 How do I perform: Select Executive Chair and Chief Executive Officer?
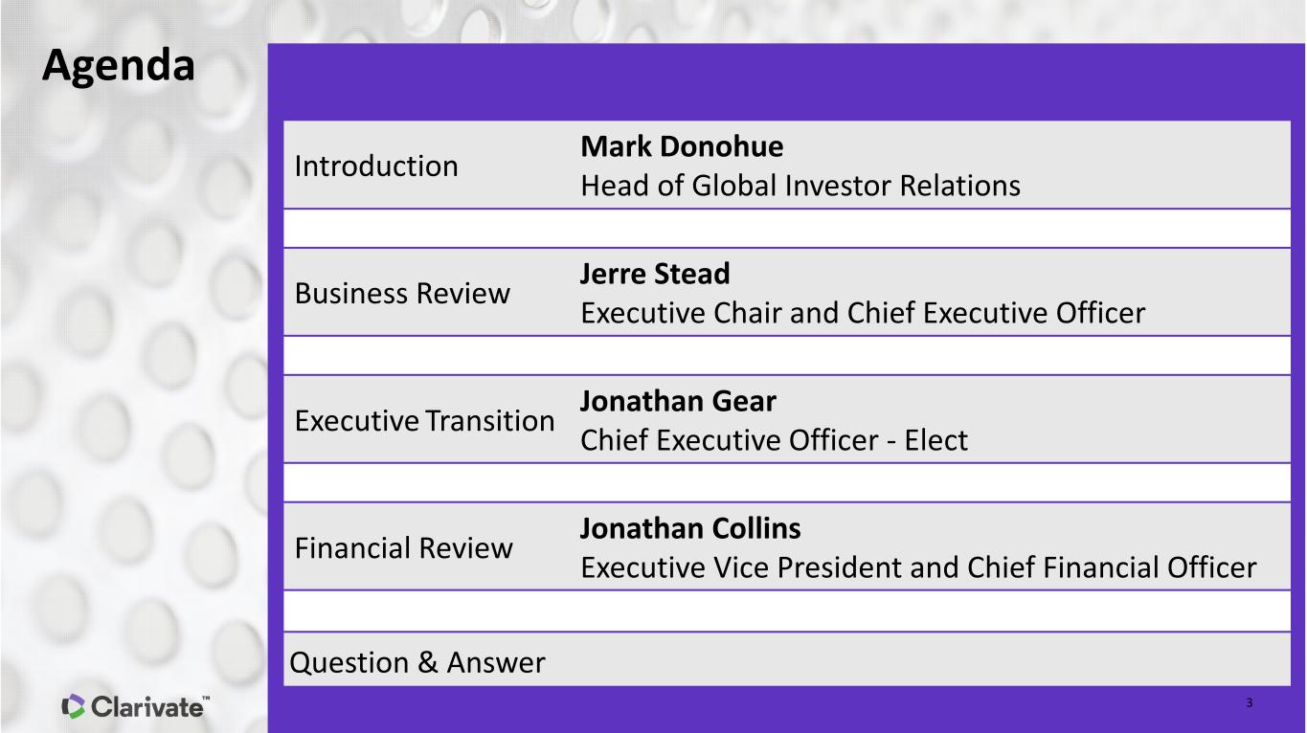pos(863,313)
